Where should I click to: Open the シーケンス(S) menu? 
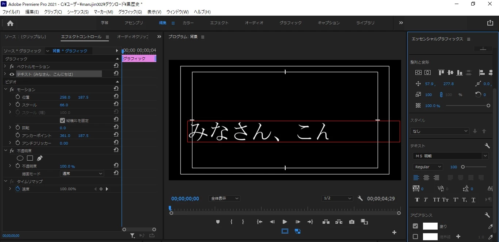pyautogui.click(x=78, y=12)
